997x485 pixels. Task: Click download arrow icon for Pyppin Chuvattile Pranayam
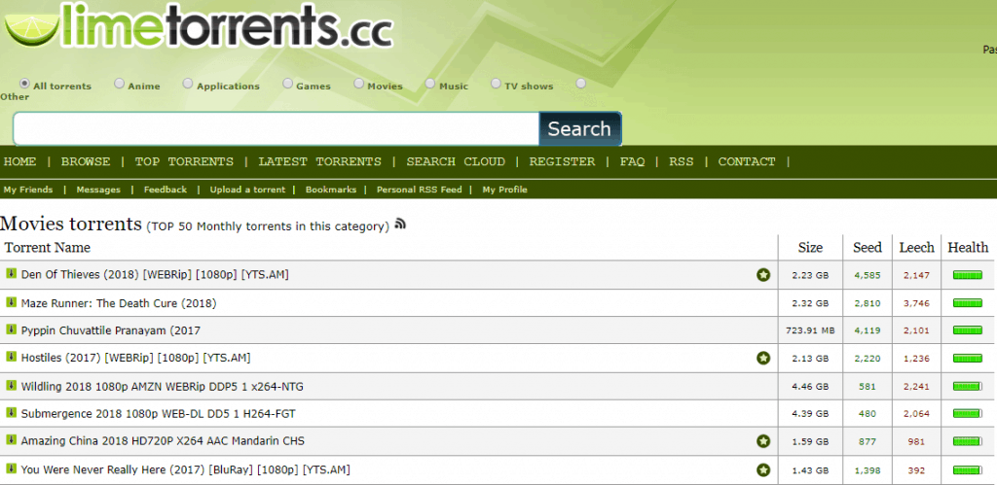coord(11,329)
